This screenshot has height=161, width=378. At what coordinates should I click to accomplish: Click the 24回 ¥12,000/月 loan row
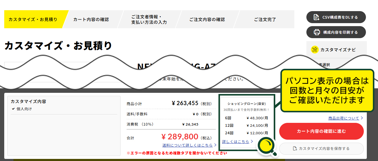(247, 133)
